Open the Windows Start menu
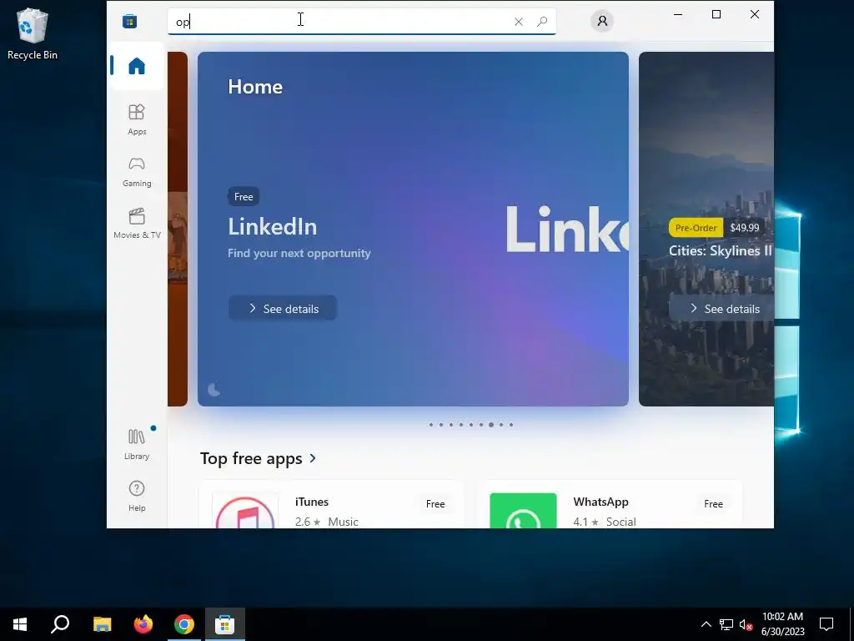Screen dimensions: 854x641 tap(20, 624)
